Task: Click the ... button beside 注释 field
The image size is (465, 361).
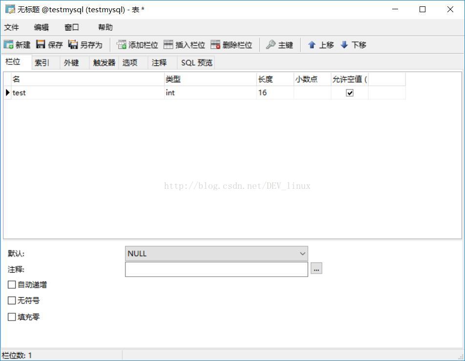Action: 317,268
